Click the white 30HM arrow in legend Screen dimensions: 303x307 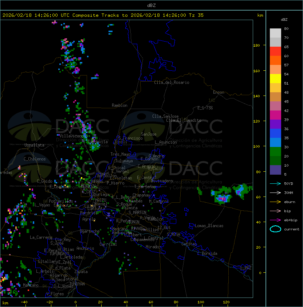pyautogui.click(x=275, y=193)
